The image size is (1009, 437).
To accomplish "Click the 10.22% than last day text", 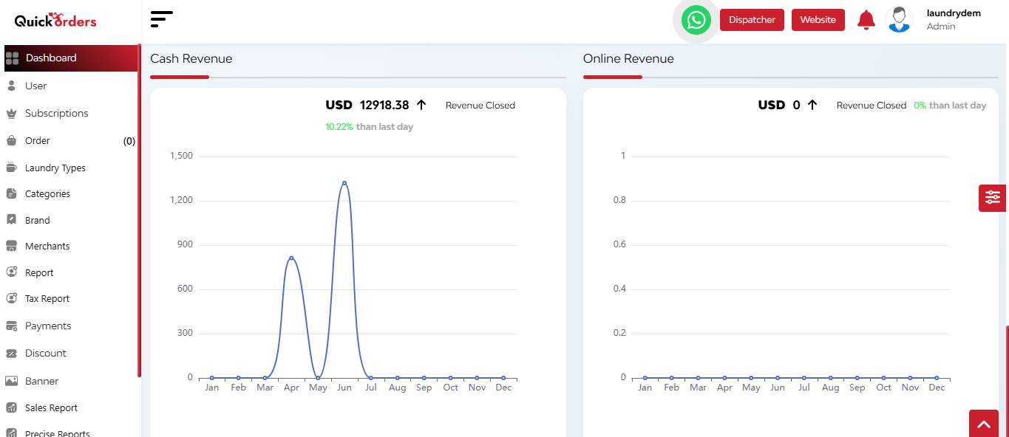I will (x=369, y=127).
